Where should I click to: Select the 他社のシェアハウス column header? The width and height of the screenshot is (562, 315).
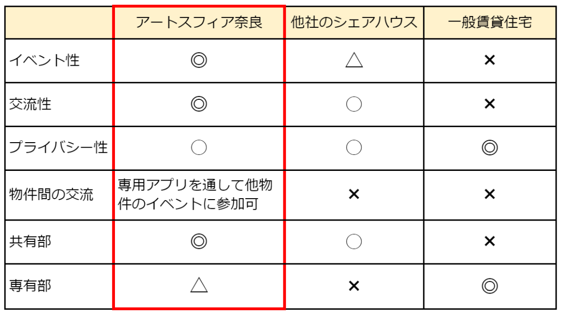[354, 22]
